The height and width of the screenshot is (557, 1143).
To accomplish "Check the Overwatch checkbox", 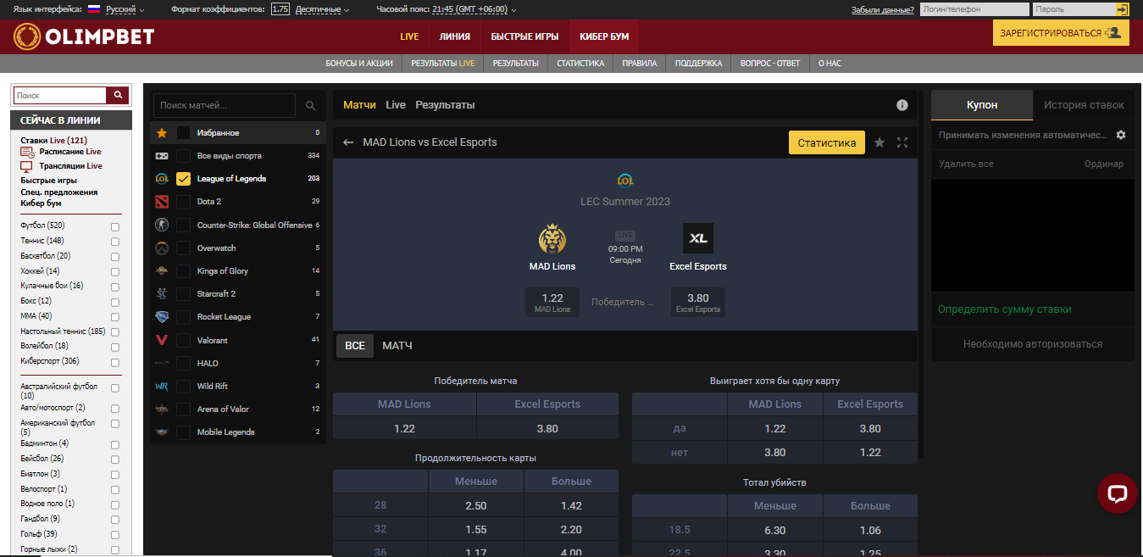I will [183, 248].
